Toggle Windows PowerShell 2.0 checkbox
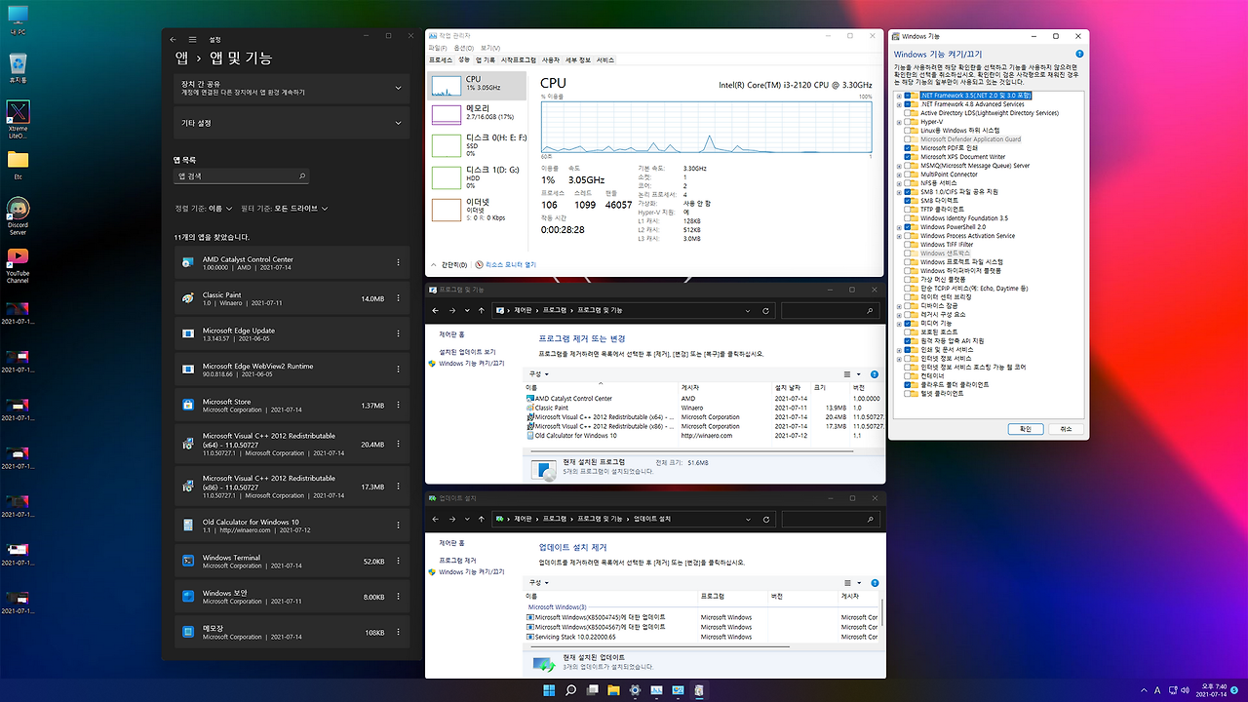The width and height of the screenshot is (1248, 702). (x=907, y=227)
